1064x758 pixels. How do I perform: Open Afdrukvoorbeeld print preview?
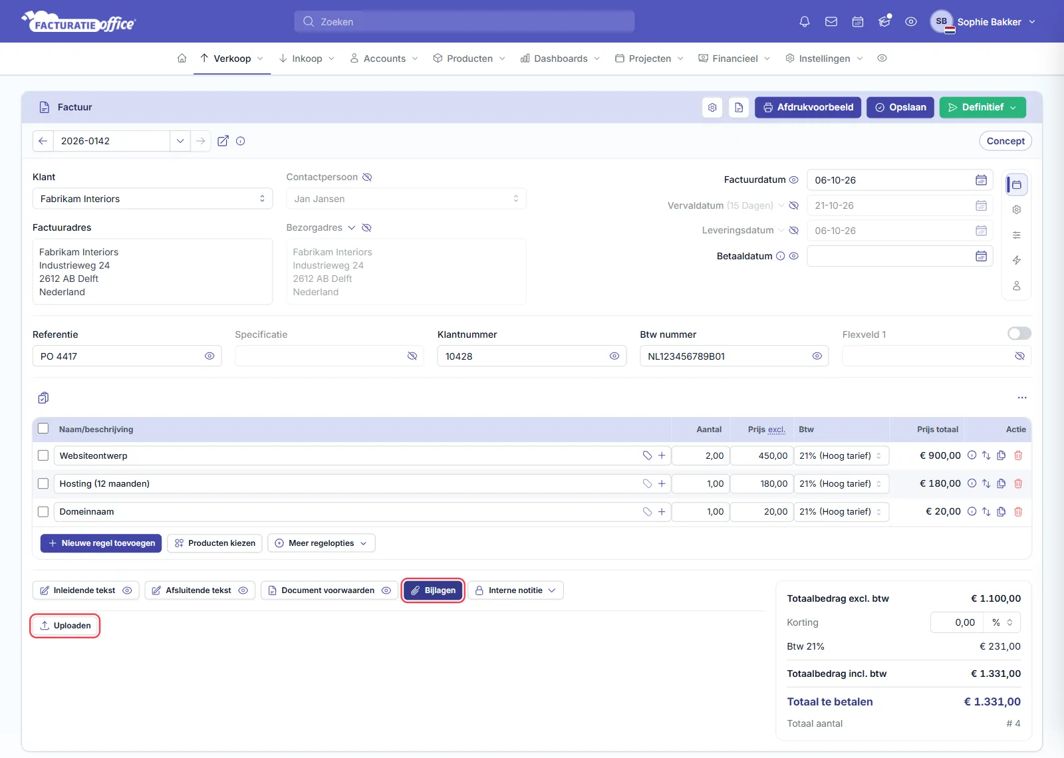click(808, 107)
